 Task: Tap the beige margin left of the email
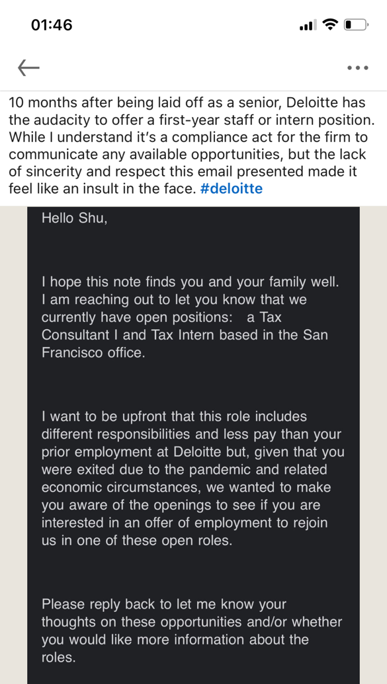pyautogui.click(x=13, y=445)
